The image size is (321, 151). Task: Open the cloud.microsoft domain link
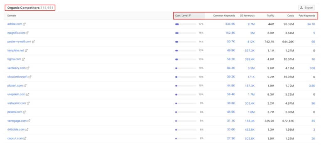tap(18, 77)
